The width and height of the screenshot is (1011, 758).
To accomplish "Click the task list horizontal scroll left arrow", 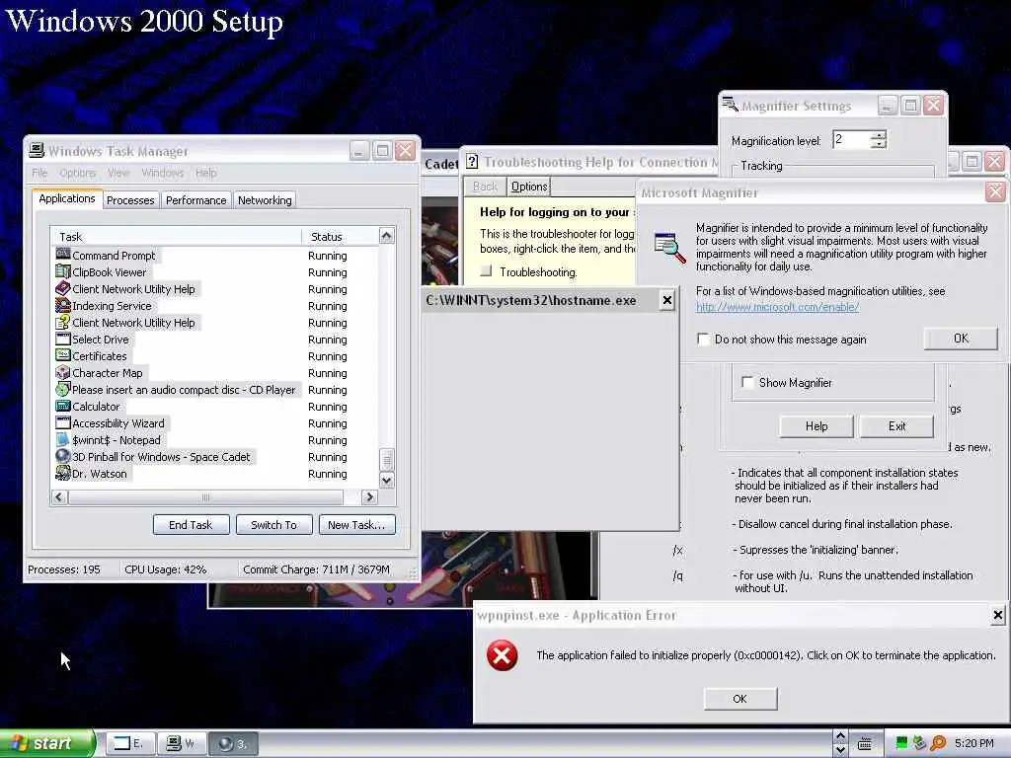I will [x=59, y=497].
